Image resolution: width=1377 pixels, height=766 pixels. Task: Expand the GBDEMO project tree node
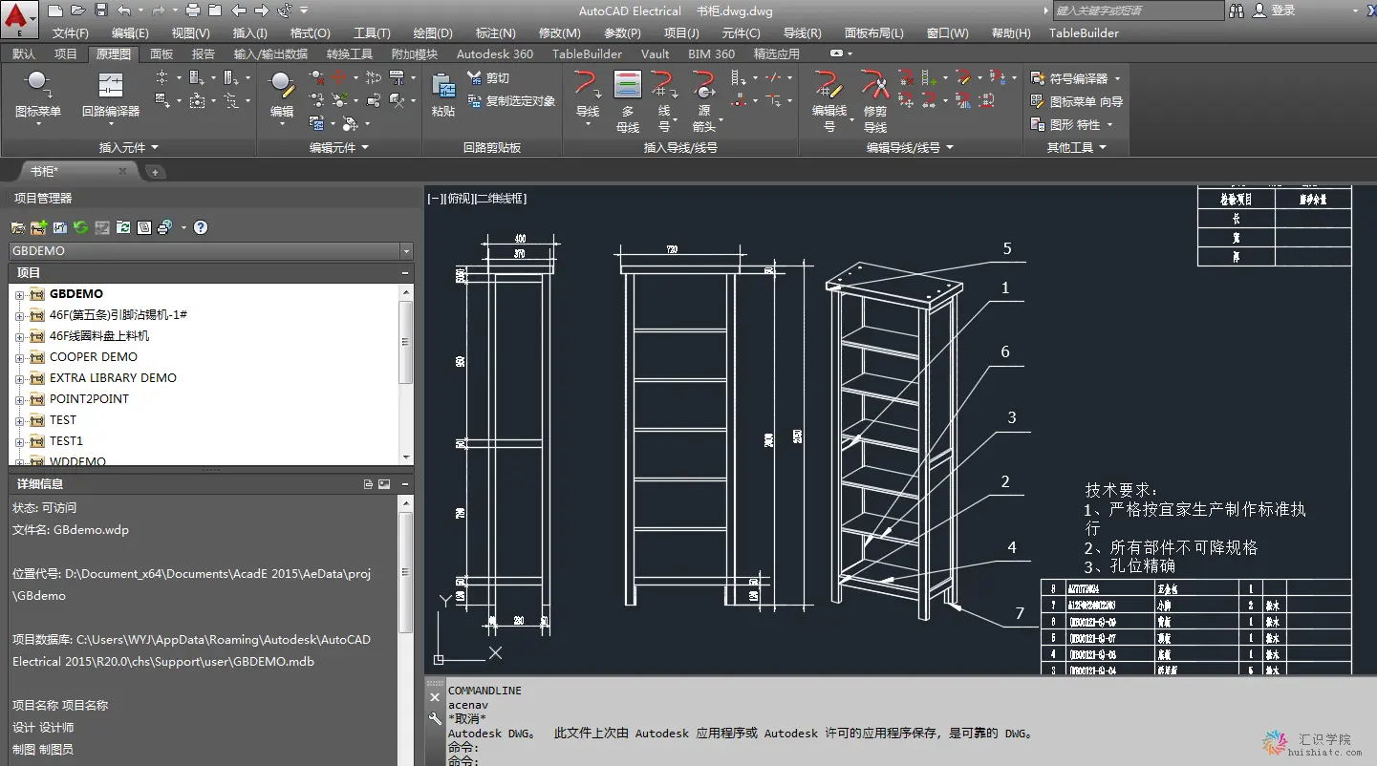(x=19, y=294)
